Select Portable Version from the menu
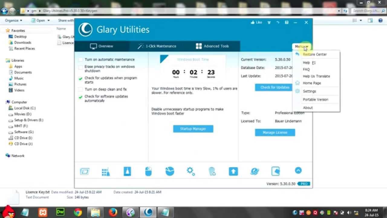 [316, 99]
